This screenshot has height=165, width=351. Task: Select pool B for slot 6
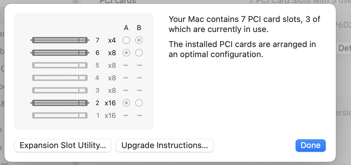pos(139,53)
